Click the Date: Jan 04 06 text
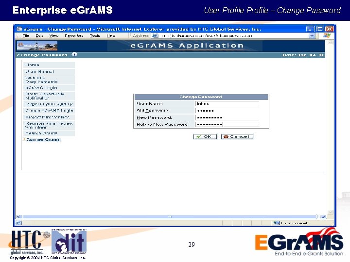This screenshot has height=262, width=350. point(303,55)
